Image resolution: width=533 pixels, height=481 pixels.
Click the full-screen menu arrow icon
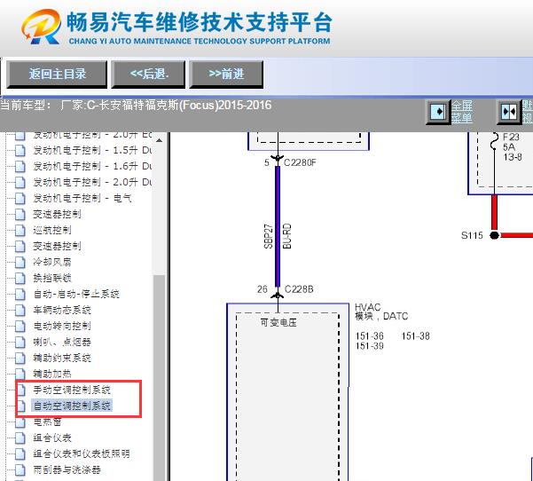point(438,112)
